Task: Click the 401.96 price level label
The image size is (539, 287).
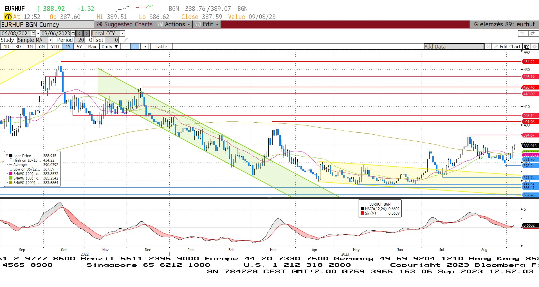Action: pyautogui.click(x=530, y=122)
